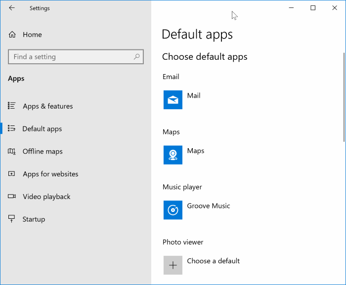
Task: Choose a default photo viewer
Action: [x=214, y=261]
